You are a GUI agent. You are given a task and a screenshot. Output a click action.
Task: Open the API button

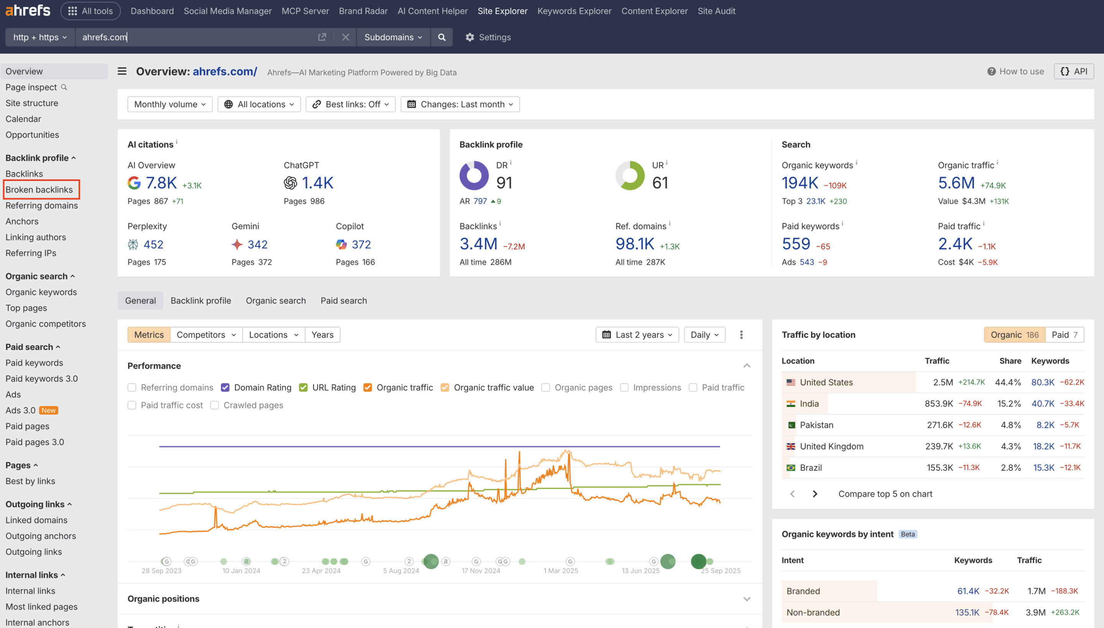pos(1073,71)
